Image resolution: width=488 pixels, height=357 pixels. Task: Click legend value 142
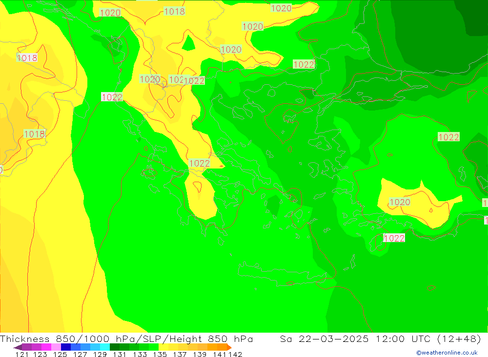point(235,354)
